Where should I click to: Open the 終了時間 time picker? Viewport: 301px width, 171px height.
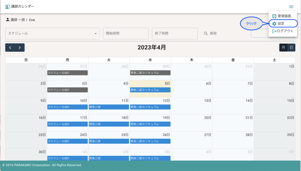click(x=175, y=34)
